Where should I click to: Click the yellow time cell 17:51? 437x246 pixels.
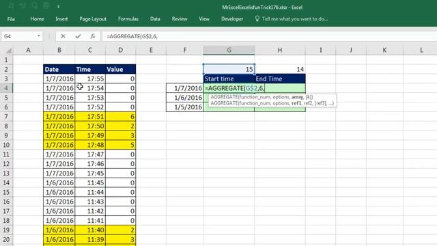coord(90,117)
